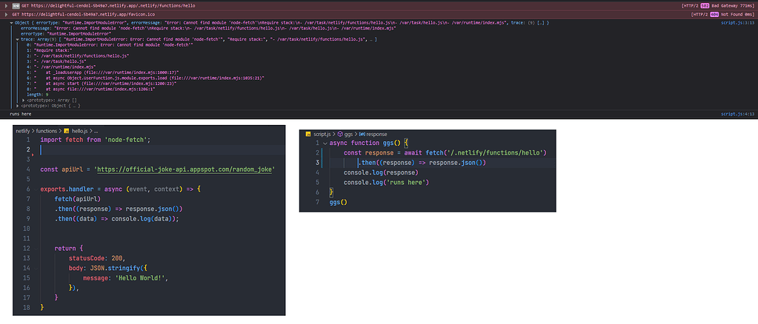
Task: Expand the Array [] prototype node
Action: tap(24, 100)
